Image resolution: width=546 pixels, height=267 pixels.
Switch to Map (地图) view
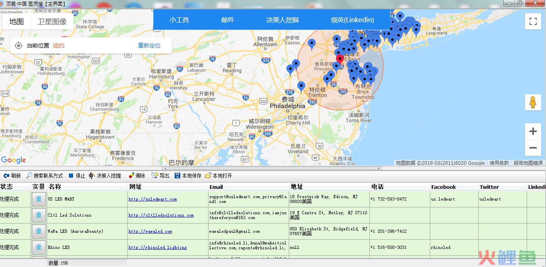pos(17,21)
